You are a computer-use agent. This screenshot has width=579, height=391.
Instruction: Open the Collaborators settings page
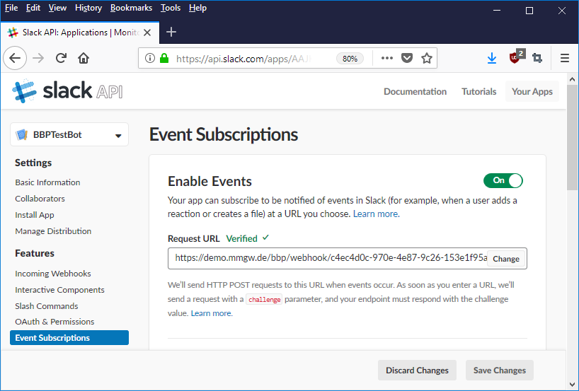click(40, 199)
